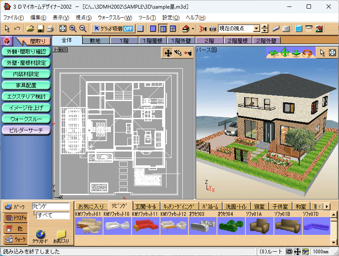Select the 色 color palette button
Image resolution: width=339 pixels, height=256 pixels.
tap(15, 228)
